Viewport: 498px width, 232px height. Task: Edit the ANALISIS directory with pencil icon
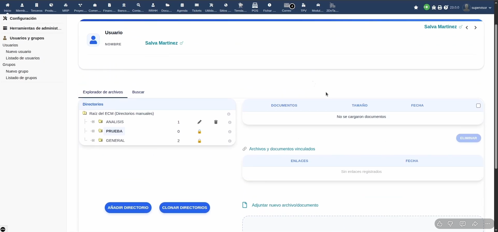199,122
